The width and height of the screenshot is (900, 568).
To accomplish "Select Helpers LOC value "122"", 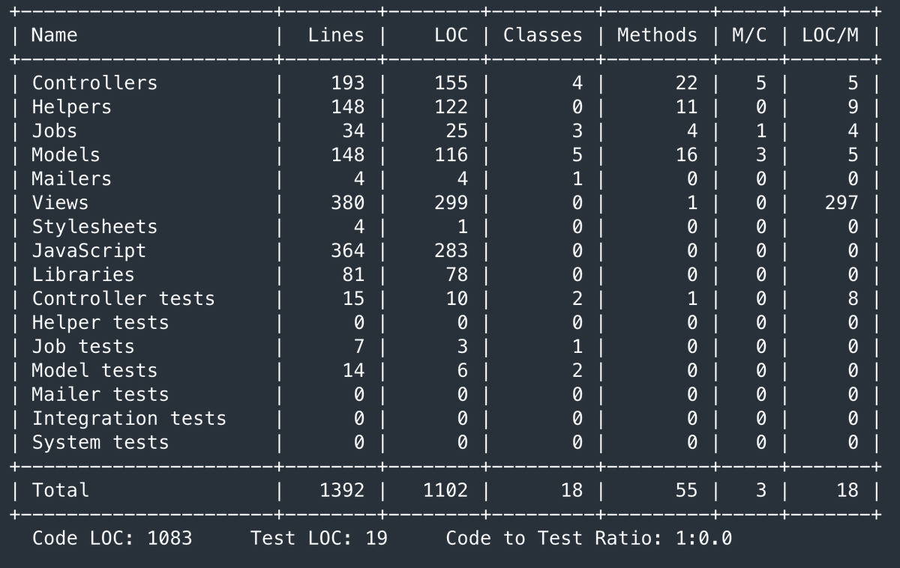I will point(451,107).
